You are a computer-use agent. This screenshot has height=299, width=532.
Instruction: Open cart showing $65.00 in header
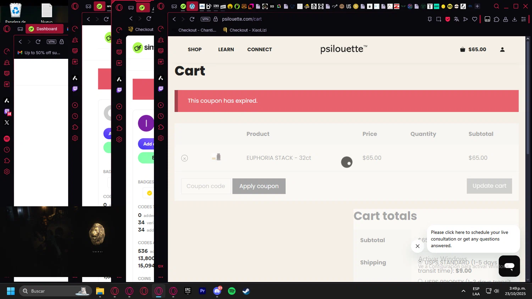(473, 50)
